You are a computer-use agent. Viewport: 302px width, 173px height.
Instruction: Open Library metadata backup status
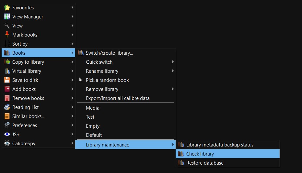coord(220,145)
